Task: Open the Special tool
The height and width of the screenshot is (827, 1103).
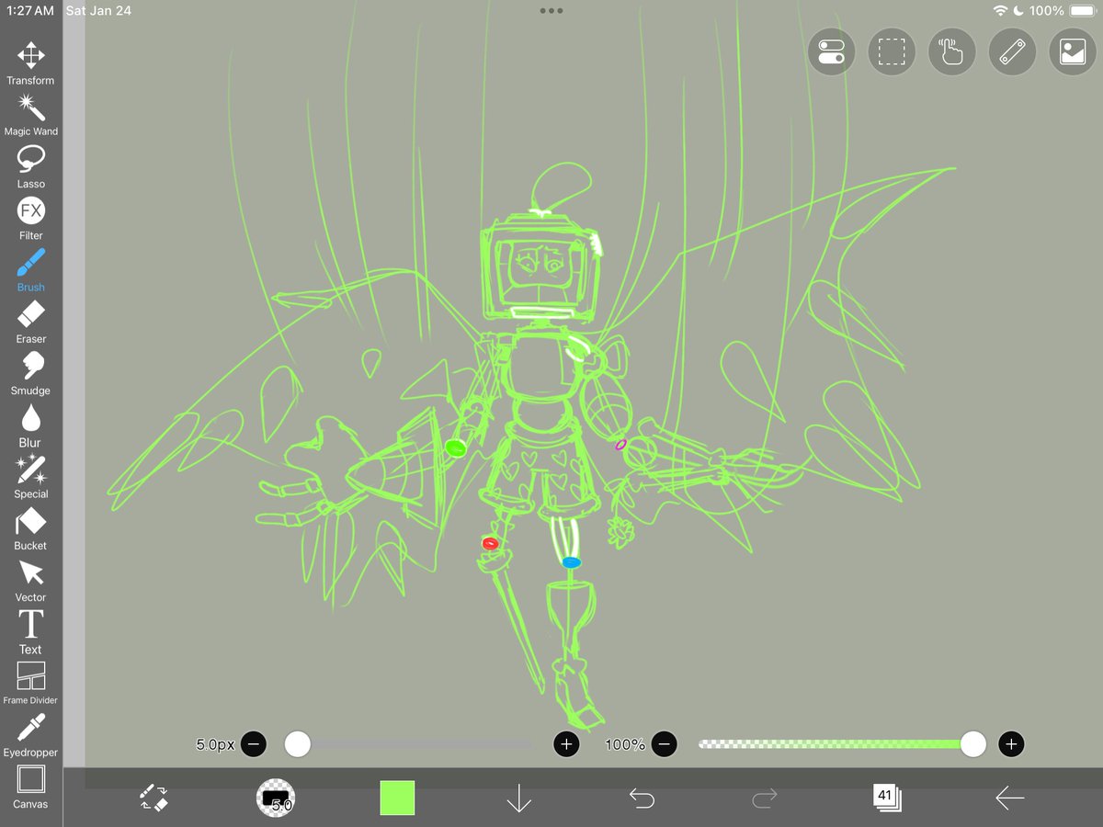Action: pyautogui.click(x=30, y=476)
